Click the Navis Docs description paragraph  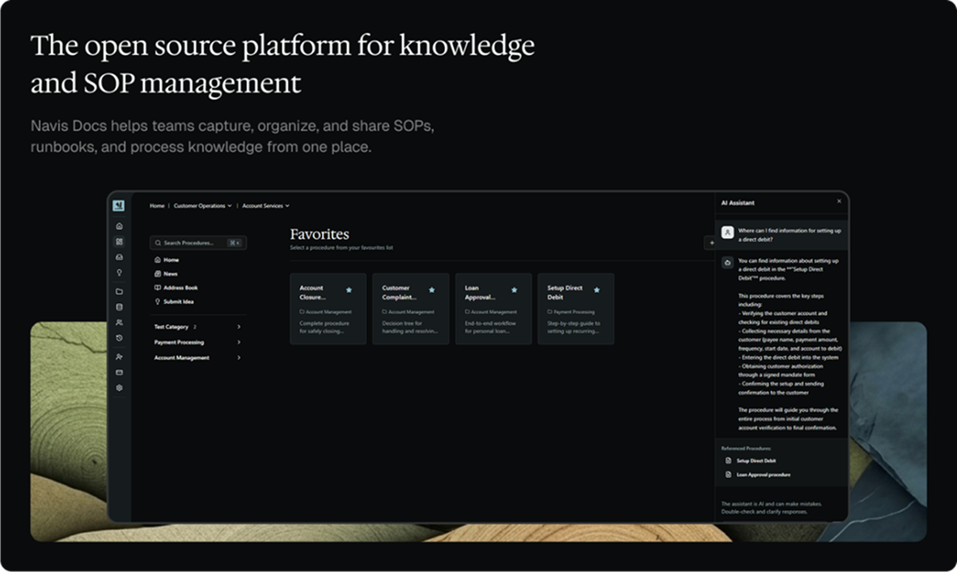(232, 137)
